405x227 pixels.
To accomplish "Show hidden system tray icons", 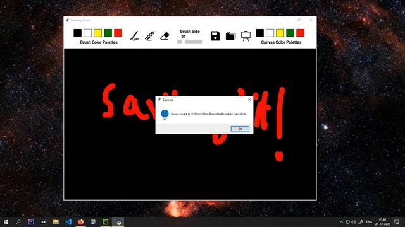I will point(341,222).
